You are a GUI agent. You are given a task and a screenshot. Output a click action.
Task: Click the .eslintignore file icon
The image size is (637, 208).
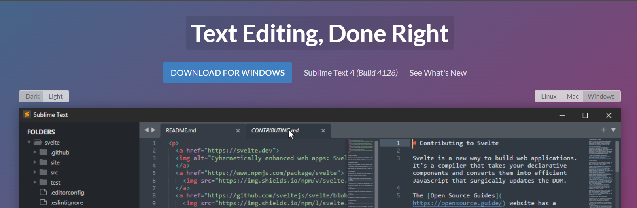(x=43, y=202)
